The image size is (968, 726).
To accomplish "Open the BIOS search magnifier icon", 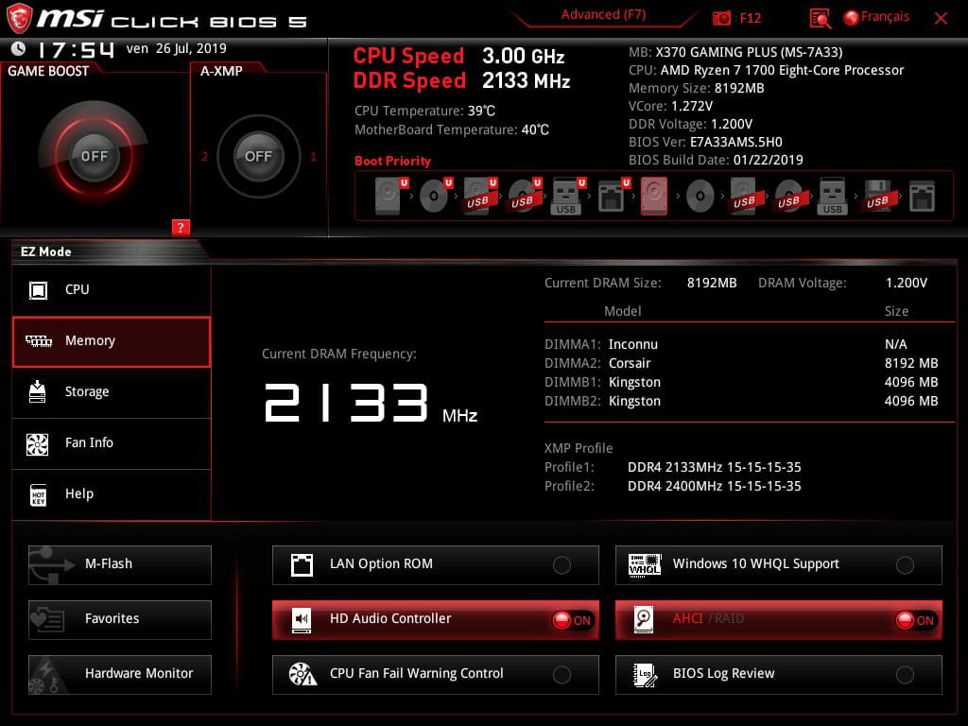I will point(821,18).
